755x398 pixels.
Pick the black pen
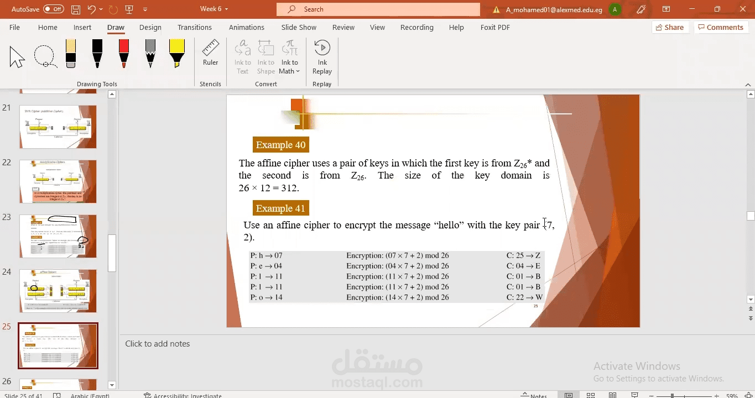[97, 54]
